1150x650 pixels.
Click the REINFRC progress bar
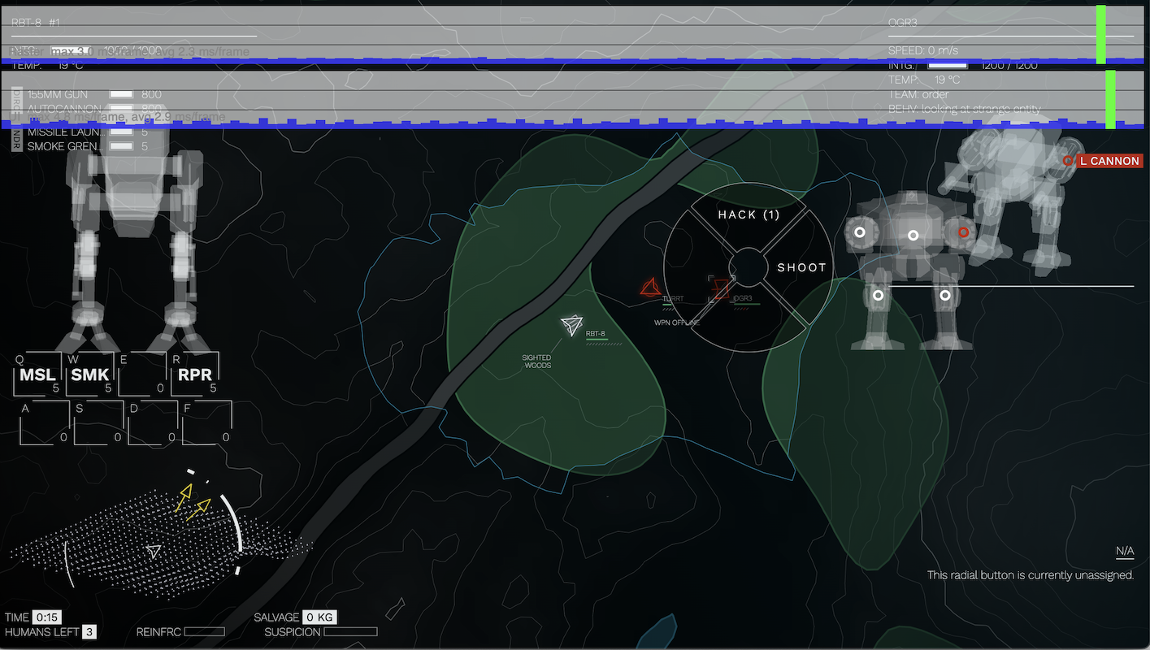coord(204,631)
